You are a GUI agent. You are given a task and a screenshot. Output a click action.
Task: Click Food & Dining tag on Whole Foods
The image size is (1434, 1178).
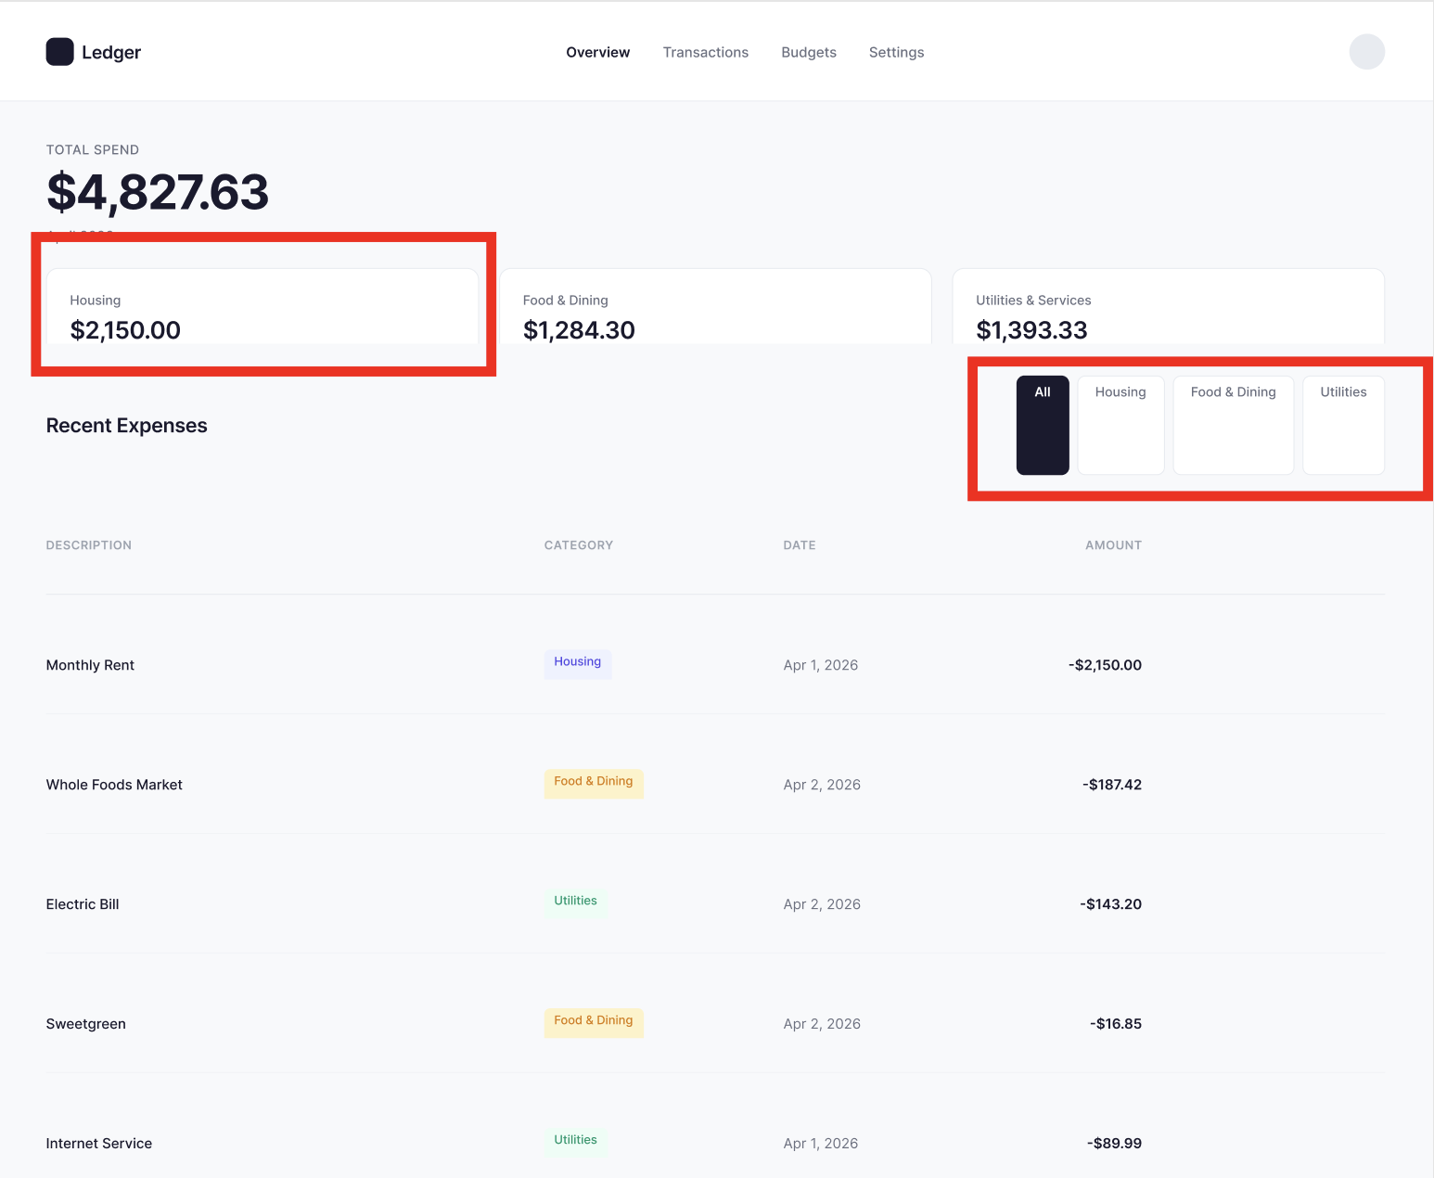click(593, 782)
